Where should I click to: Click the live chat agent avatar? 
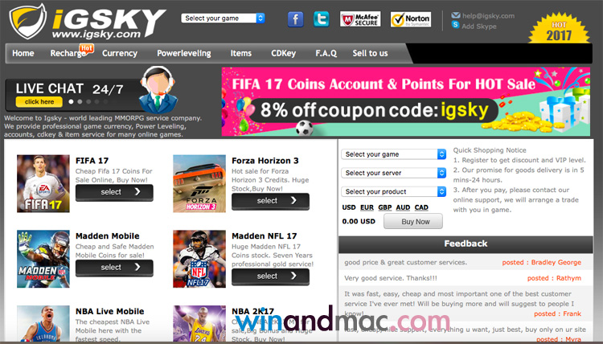click(x=158, y=90)
